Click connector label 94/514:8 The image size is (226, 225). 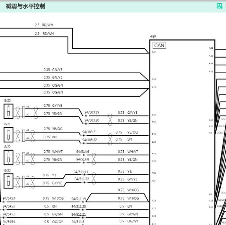click(x=83, y=159)
